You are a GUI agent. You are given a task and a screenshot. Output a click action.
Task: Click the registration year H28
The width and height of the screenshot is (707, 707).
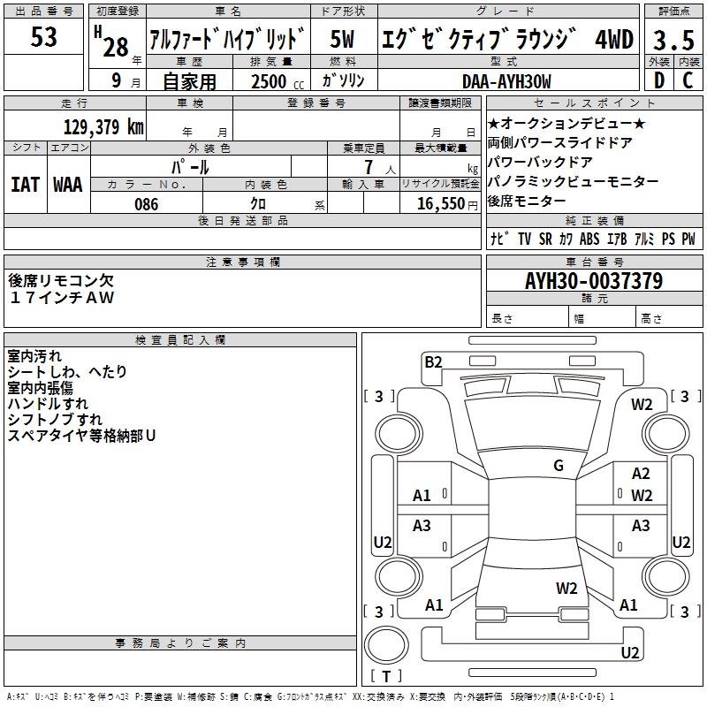pos(111,42)
